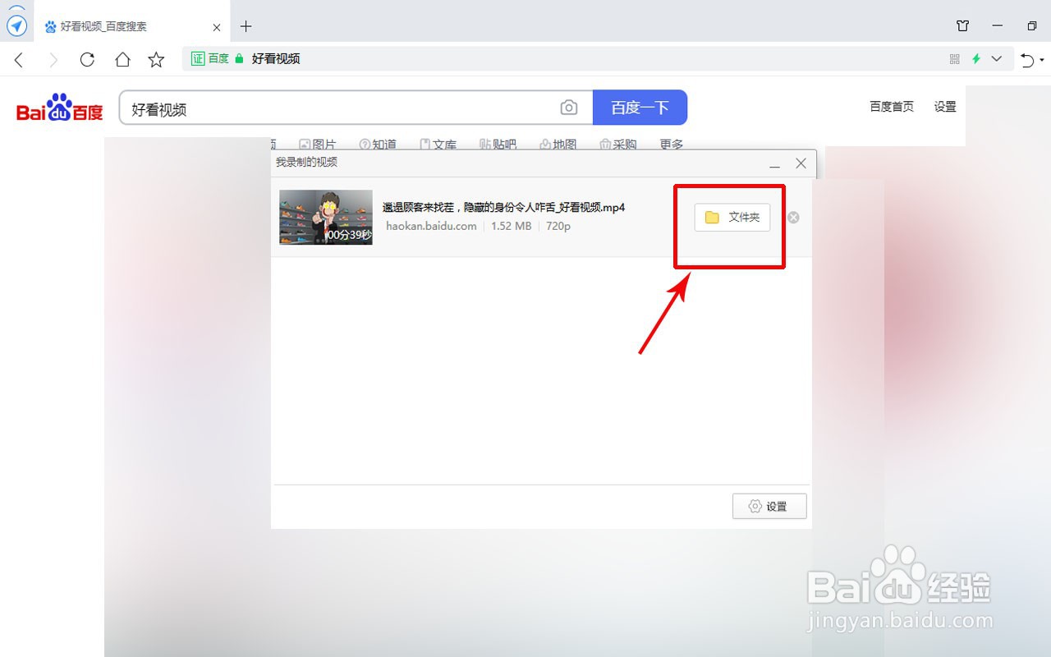Screen dimensions: 1051x657
Task: Open the 百度首页 link
Action: point(892,107)
